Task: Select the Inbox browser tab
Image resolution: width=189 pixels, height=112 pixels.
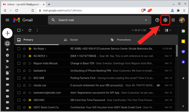Action: pos(24,4)
